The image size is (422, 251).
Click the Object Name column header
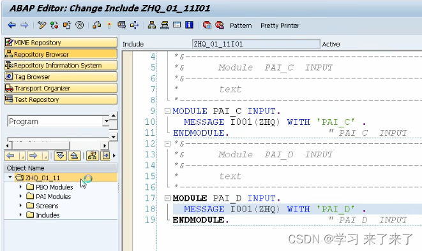[61, 168]
